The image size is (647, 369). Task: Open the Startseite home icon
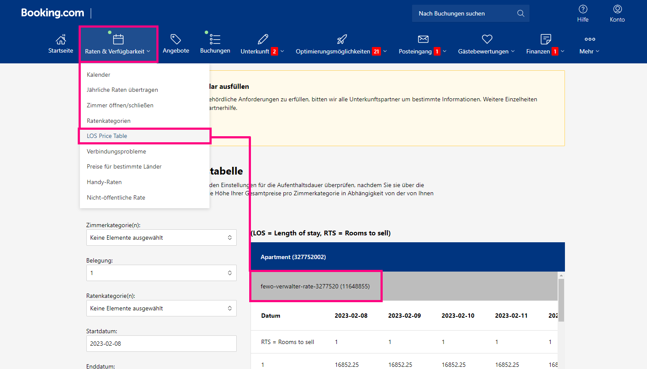point(61,39)
